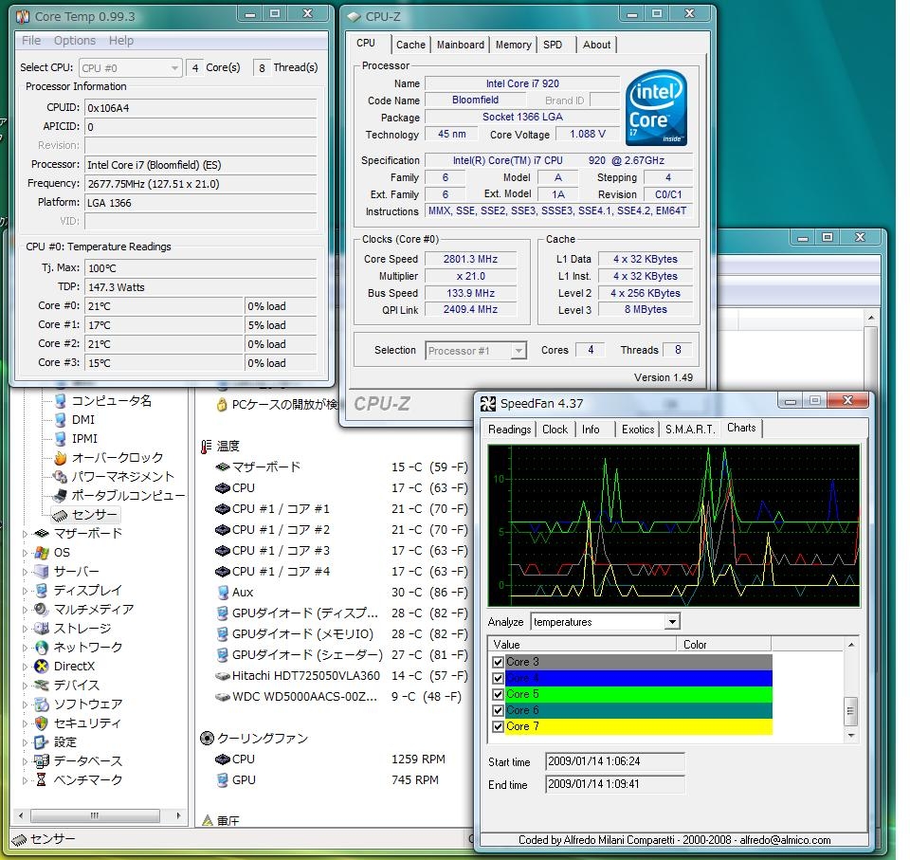Select the ネットワーク globe icon
Screen dimensions: 910x860
(41, 648)
